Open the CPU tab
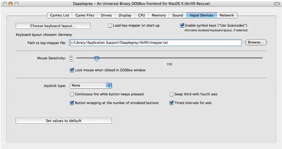Screen dimensions: 282x149 click(x=141, y=15)
